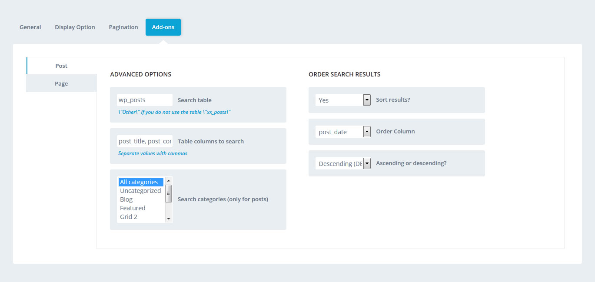Click the categories list scrollbar thumb
The image size is (595, 282).
[x=169, y=193]
